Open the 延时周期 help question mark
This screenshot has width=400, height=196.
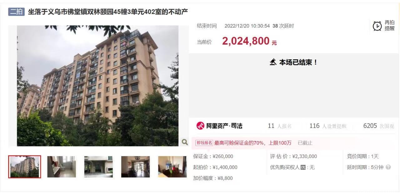388,167
